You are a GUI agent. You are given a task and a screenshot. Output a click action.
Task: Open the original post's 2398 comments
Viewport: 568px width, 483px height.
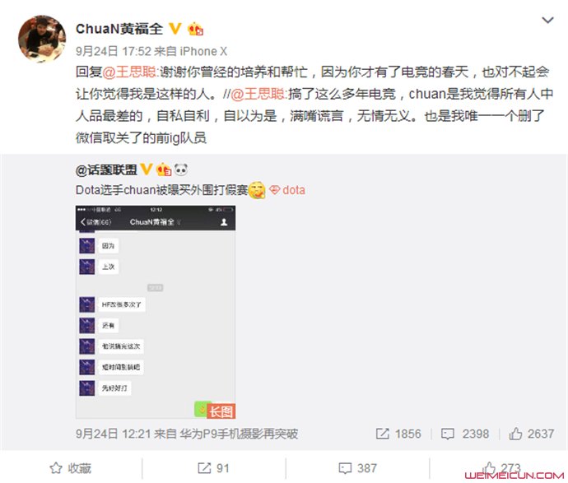pyautogui.click(x=465, y=434)
